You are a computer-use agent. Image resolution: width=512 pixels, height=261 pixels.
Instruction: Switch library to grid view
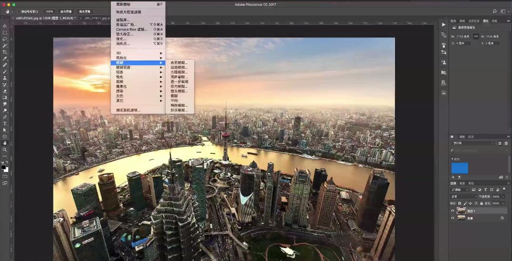tap(500, 143)
